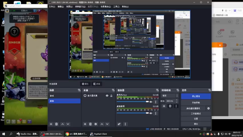
Task: Open advanced audio properties gears icon
Action: tap(119, 124)
